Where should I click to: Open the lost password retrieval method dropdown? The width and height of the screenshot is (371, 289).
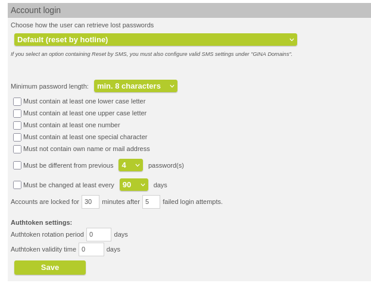click(155, 40)
